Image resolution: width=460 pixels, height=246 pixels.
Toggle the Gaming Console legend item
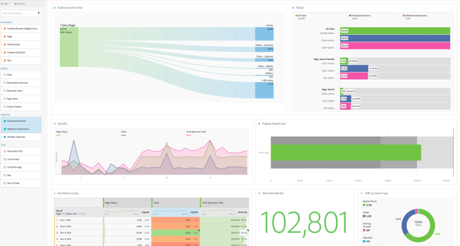point(367,227)
